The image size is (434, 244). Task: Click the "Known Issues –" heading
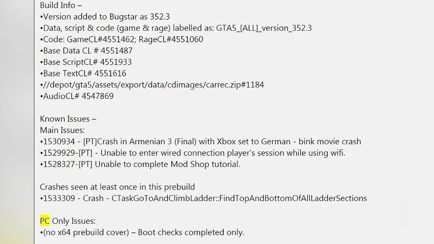(x=68, y=119)
